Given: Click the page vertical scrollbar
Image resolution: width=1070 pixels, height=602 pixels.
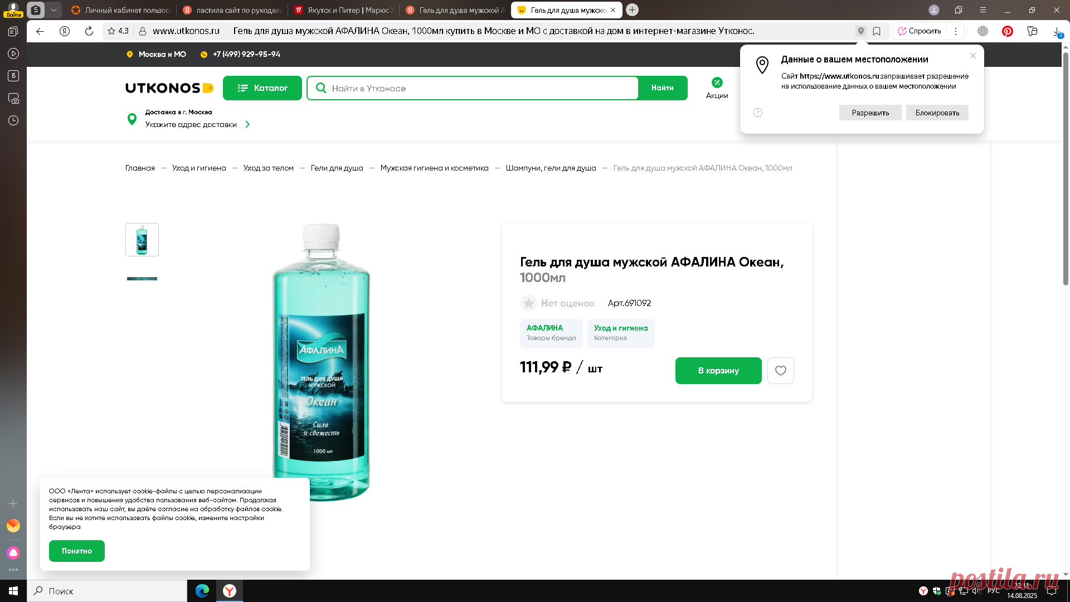Looking at the screenshot, I should (x=1066, y=169).
